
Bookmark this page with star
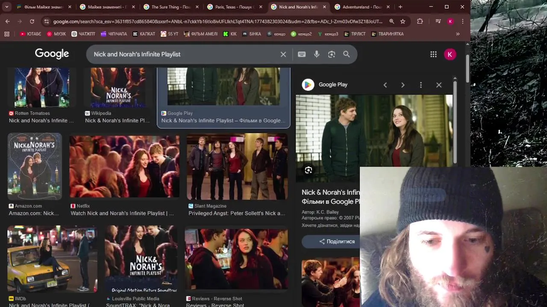403,21
